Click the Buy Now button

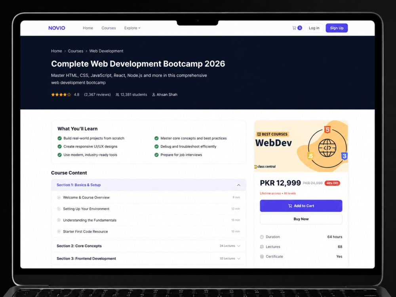pyautogui.click(x=301, y=219)
